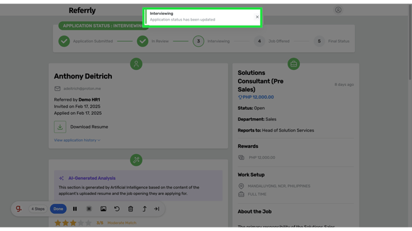
Task: Click the 3/5 Moderate Match rating
Action: click(116, 223)
